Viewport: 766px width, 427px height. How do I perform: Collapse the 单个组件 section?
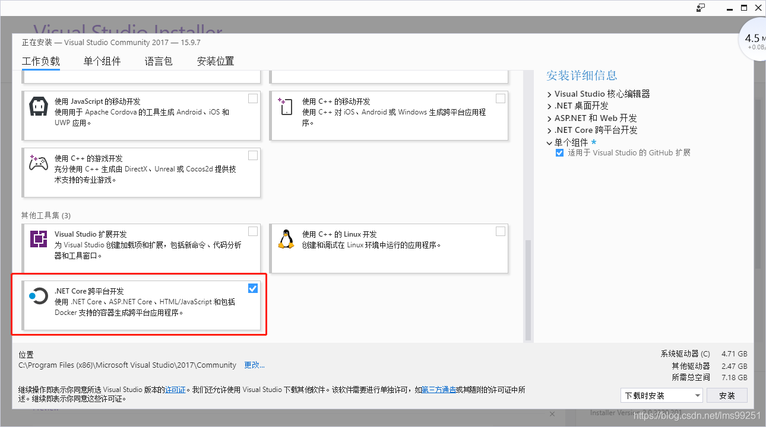point(550,142)
